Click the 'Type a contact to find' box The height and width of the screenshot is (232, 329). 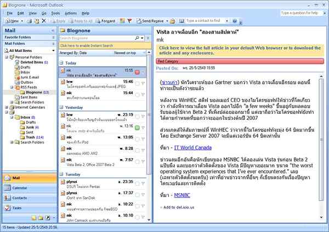click(x=205, y=21)
